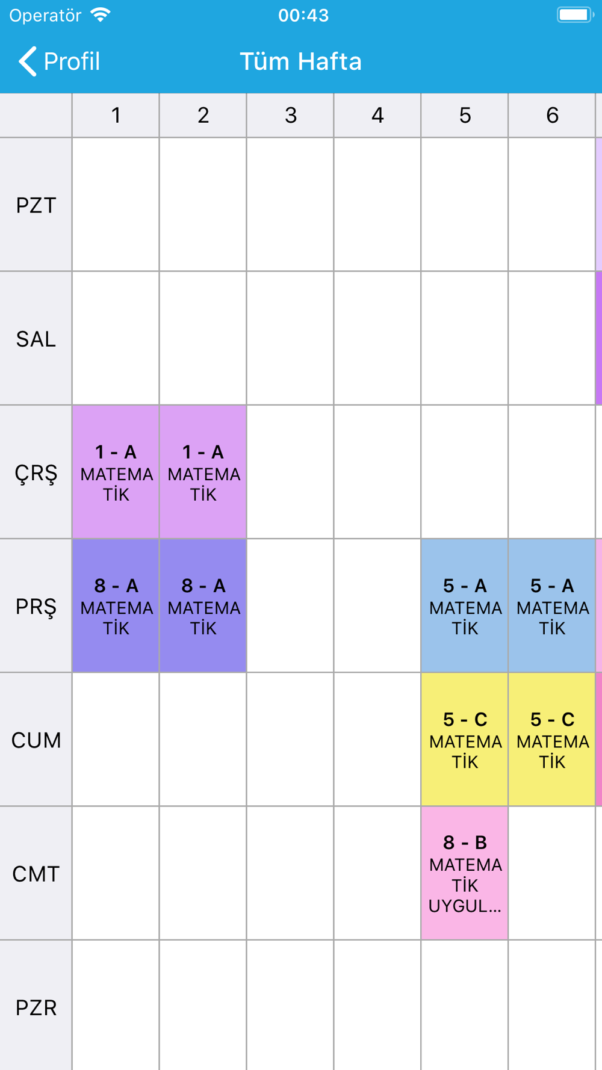Select Wednesday period 2 class 1-A lesson
This screenshot has height=1070, width=602.
point(203,472)
